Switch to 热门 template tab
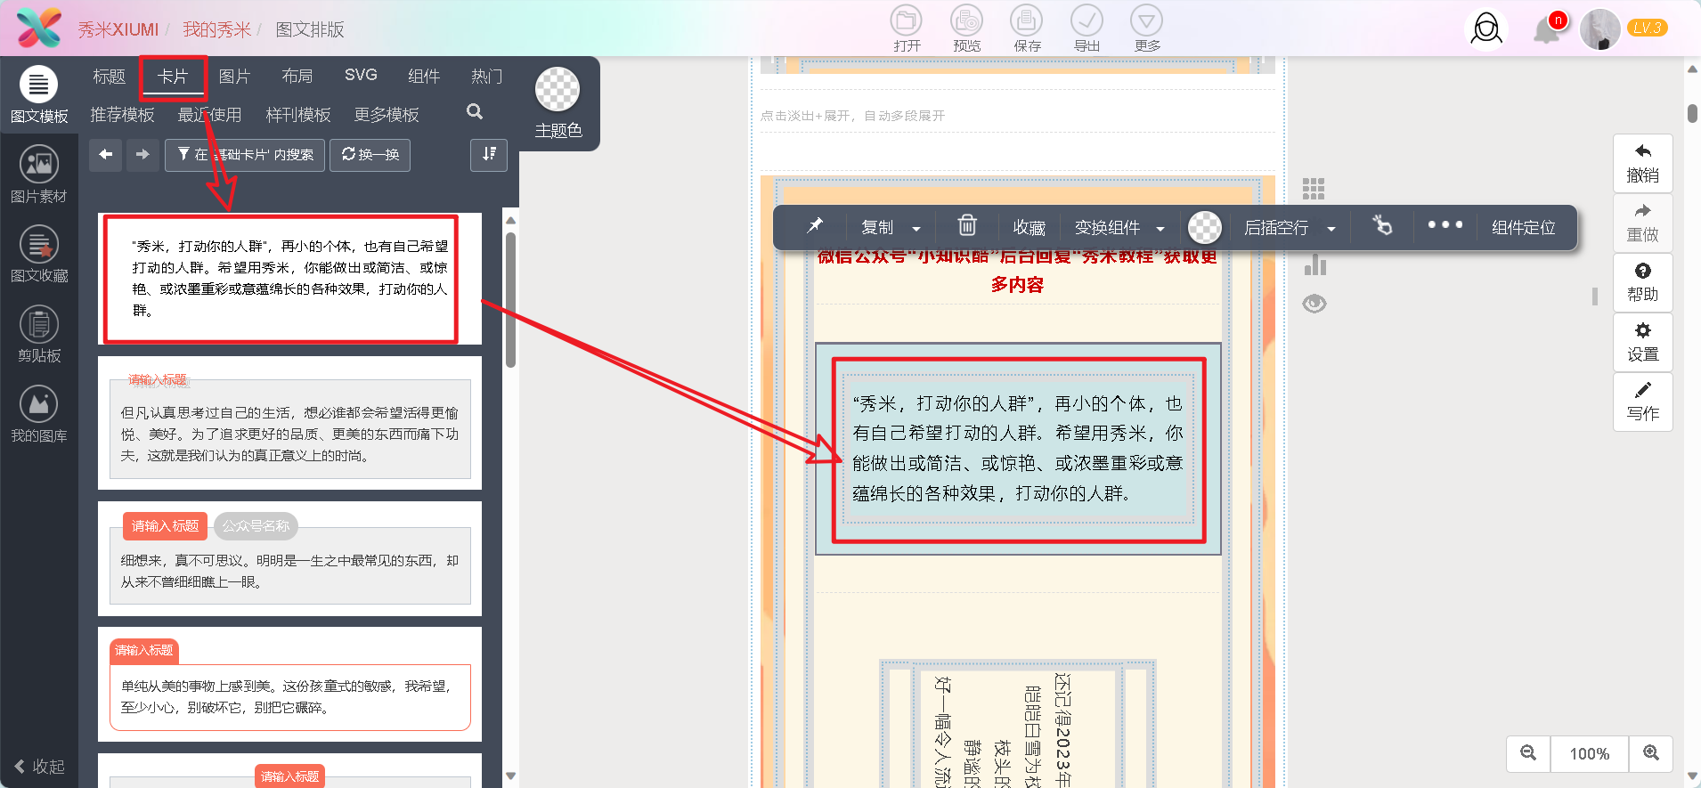The width and height of the screenshot is (1701, 788). (x=486, y=77)
